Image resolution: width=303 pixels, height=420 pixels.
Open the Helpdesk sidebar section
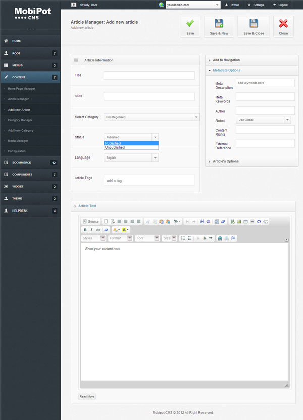30,211
